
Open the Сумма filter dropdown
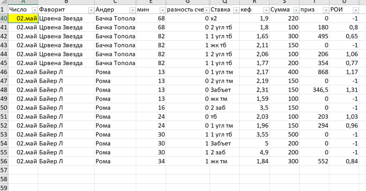coord(295,10)
